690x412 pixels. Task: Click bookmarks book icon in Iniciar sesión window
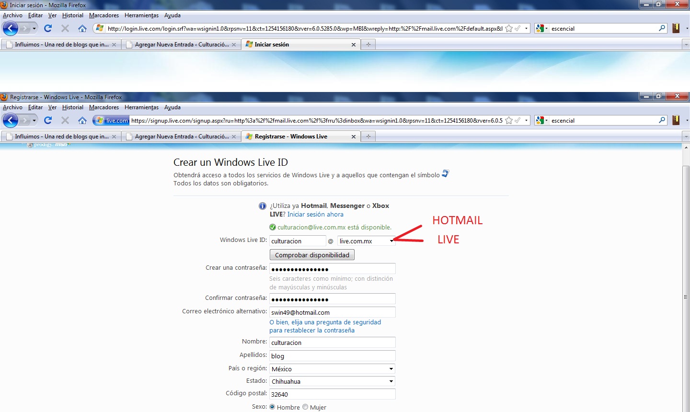point(676,28)
